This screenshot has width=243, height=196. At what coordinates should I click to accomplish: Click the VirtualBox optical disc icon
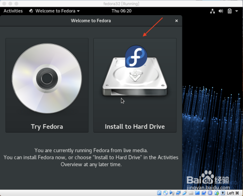165,193
